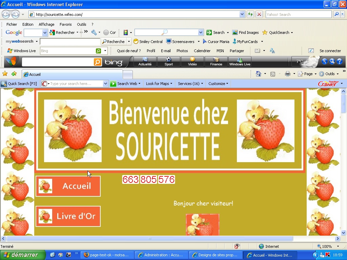Open Sport on the Bing bar
This screenshot has width=347, height=260.
(169, 62)
